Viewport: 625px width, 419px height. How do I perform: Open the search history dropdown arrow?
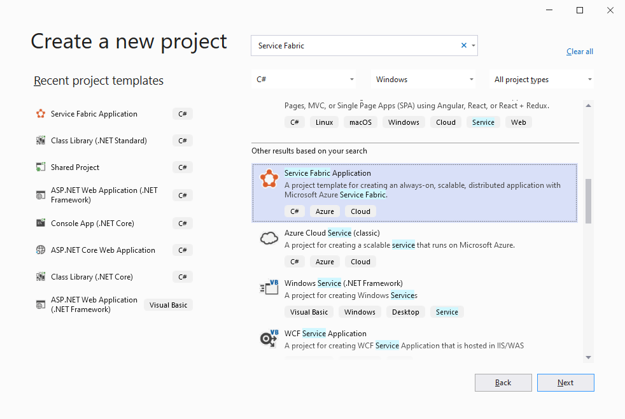point(473,45)
